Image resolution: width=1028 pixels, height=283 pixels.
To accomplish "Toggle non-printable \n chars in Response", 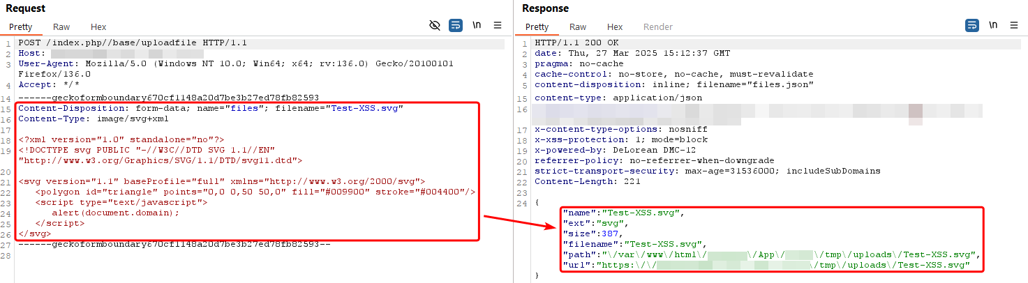I will tap(993, 26).
